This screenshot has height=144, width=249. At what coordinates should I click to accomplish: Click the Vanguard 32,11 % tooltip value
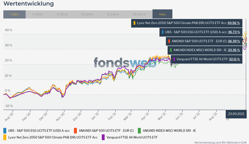234,59
